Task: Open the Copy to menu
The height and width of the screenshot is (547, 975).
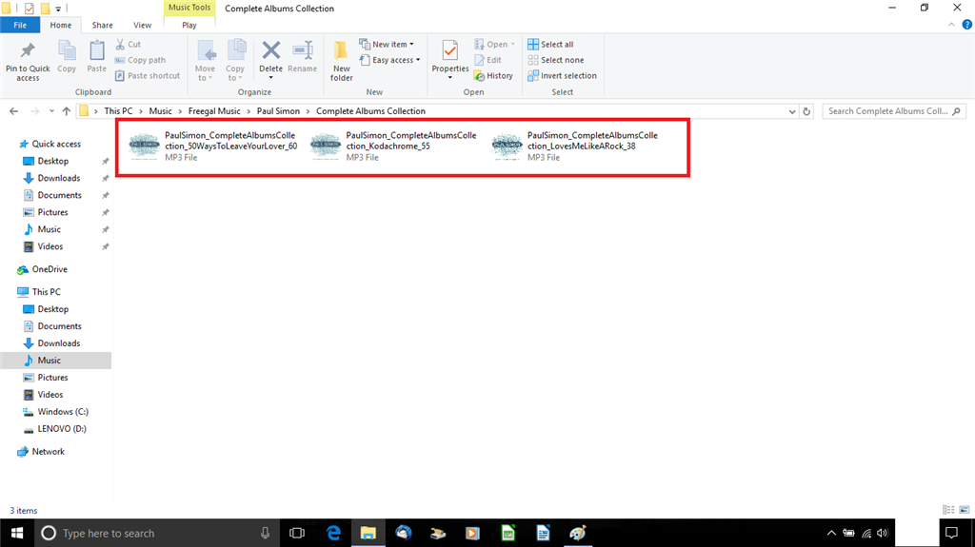Action: (x=235, y=60)
